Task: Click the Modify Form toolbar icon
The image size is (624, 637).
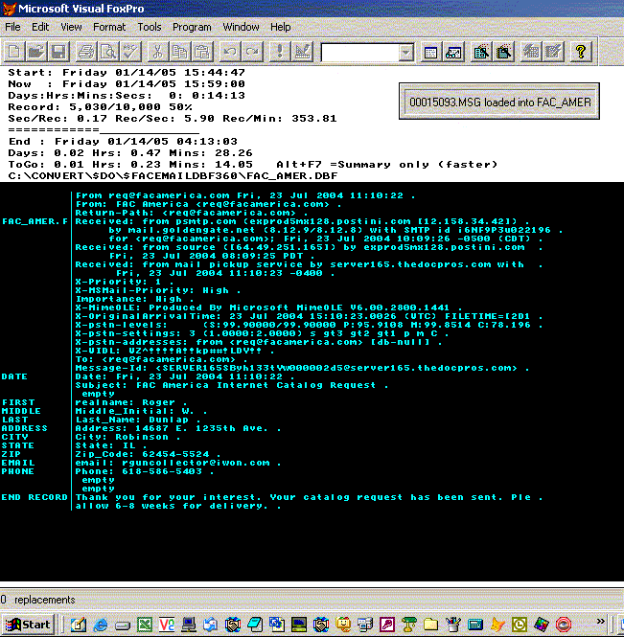Action: 302,52
